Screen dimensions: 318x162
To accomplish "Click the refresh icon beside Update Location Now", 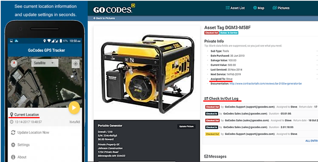I will pos(13,133).
